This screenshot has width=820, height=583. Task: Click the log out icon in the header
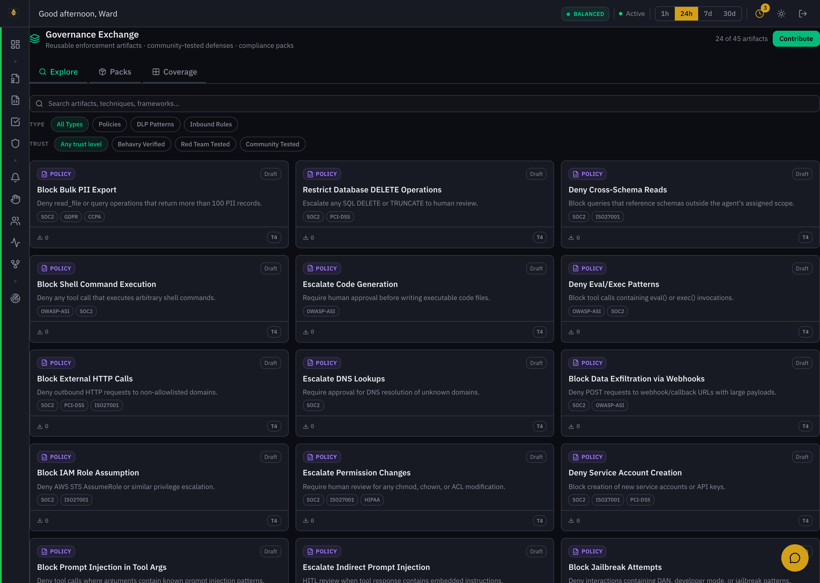pyautogui.click(x=803, y=14)
